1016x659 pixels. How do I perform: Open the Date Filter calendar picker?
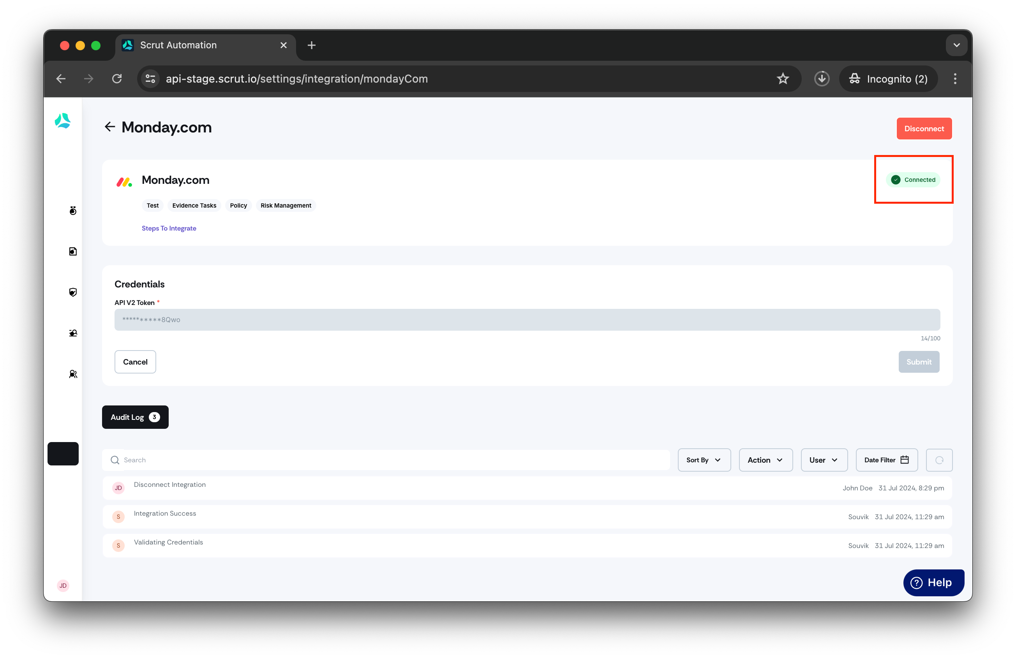pos(886,460)
